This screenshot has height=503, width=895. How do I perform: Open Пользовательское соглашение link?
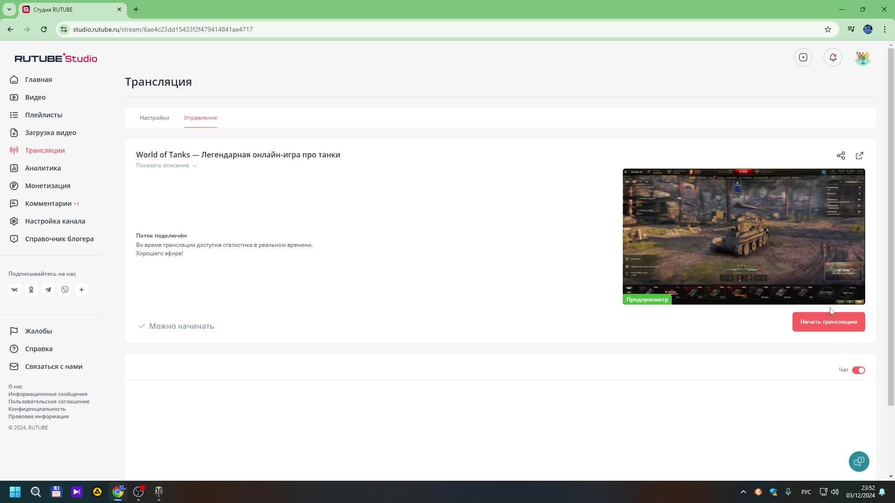[49, 401]
